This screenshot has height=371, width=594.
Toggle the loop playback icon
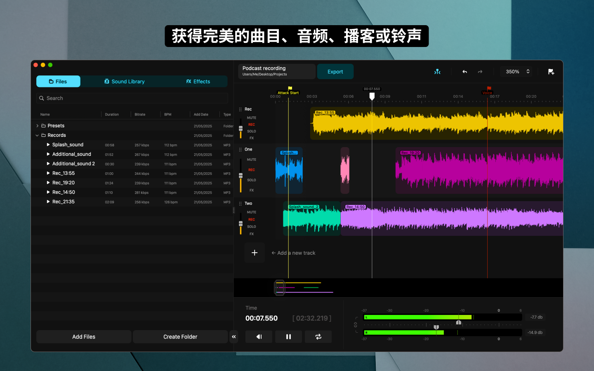point(318,337)
